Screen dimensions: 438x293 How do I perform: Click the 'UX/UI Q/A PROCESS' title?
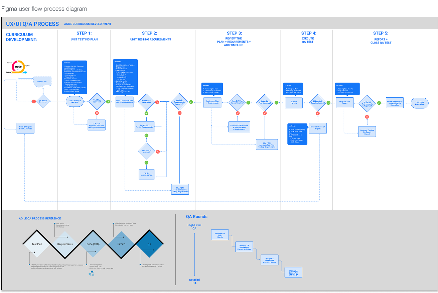(x=32, y=24)
